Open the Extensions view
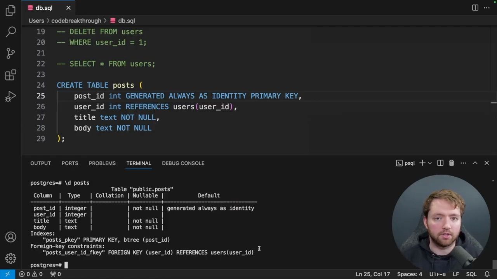The height and width of the screenshot is (279, 497). [11, 75]
